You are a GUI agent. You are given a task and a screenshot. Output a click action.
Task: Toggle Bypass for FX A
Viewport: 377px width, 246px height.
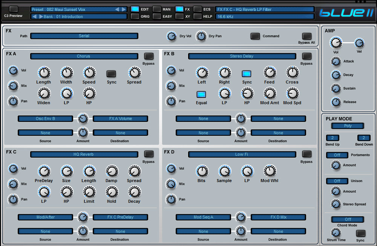(149, 56)
